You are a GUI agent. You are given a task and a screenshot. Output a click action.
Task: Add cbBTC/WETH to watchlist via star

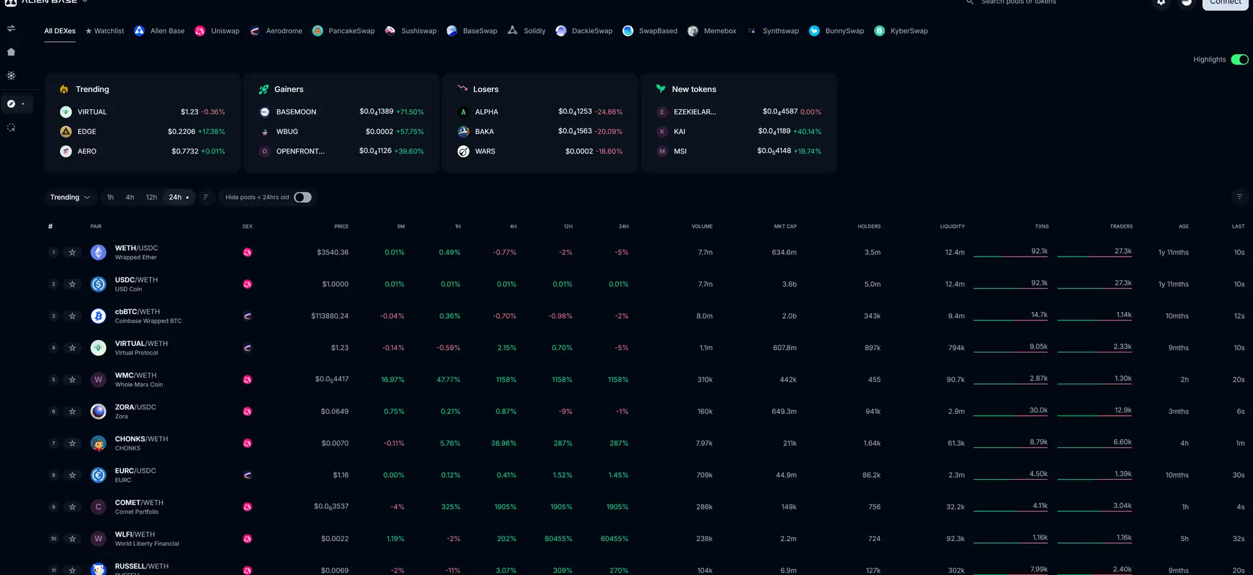(x=72, y=316)
